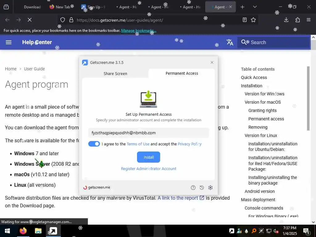Screen dimensions: 316x237
Task: Click Help Center title
Action: pyautogui.click(x=37, y=42)
